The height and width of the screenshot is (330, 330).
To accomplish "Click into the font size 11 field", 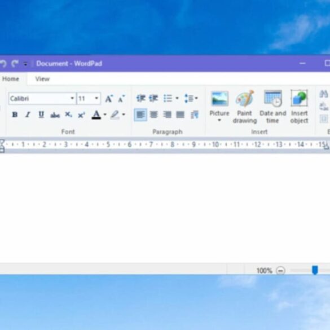I will 85,98.
